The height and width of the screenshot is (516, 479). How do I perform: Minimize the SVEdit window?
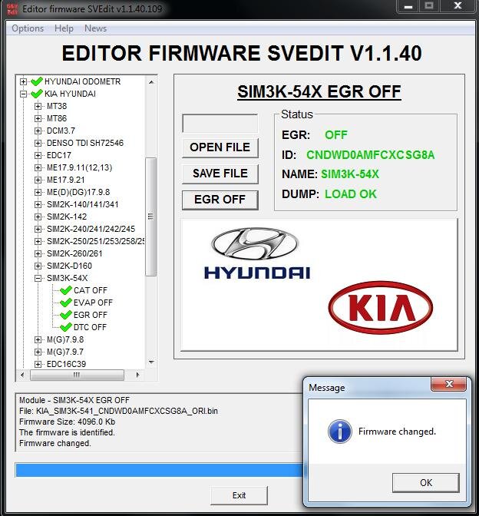point(408,6)
